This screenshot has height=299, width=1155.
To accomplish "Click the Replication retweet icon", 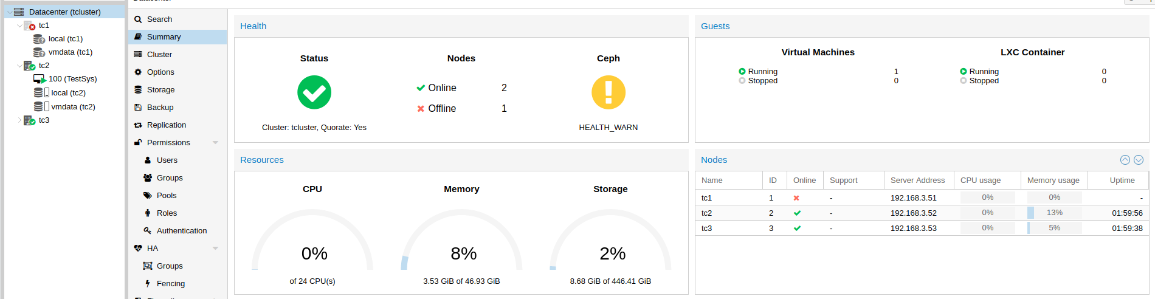I will coord(138,125).
